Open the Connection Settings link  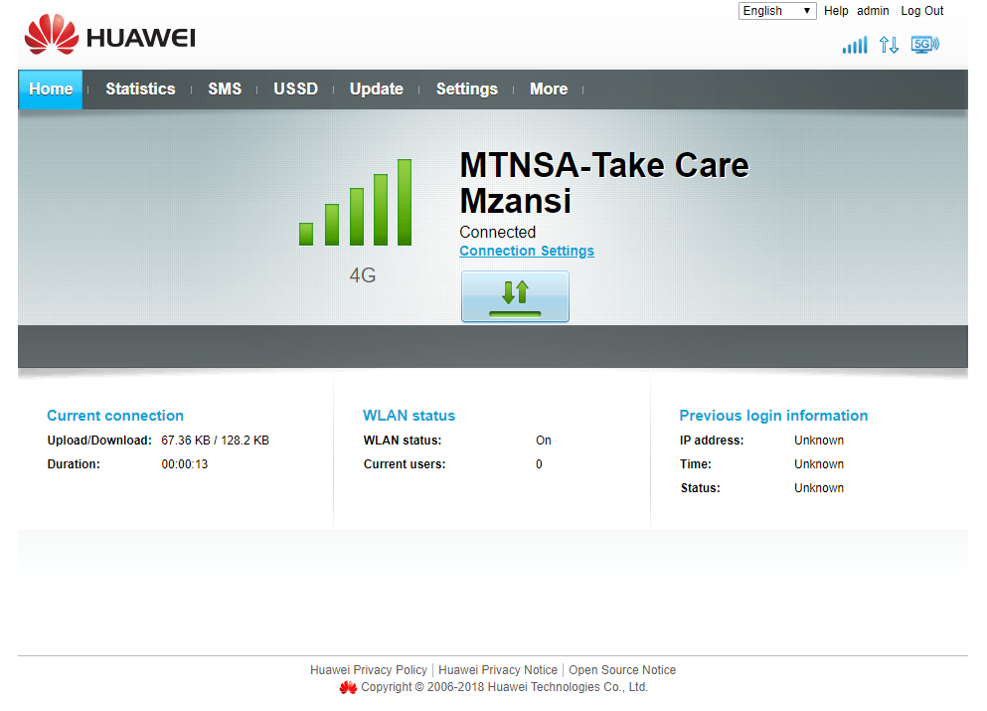point(527,251)
